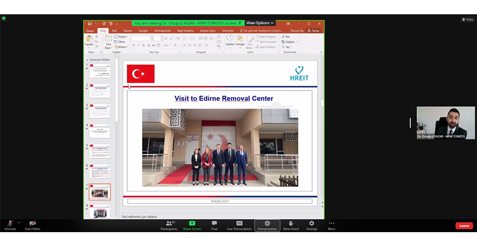Open Zoom Settings gear

tap(312, 225)
